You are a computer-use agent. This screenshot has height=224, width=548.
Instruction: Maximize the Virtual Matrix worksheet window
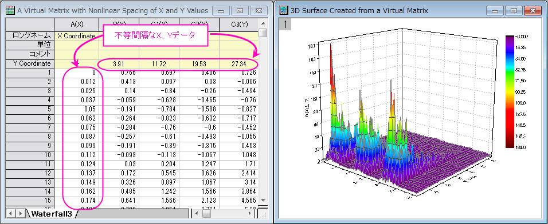tap(240, 11)
